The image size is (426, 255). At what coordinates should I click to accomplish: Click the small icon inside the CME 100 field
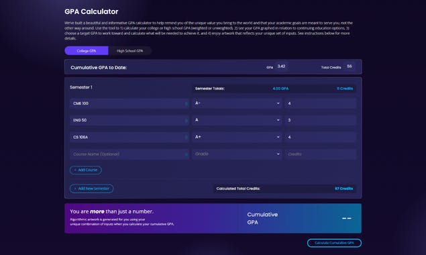[x=186, y=103]
